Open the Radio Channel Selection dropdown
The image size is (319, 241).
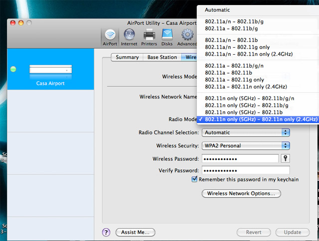point(246,132)
